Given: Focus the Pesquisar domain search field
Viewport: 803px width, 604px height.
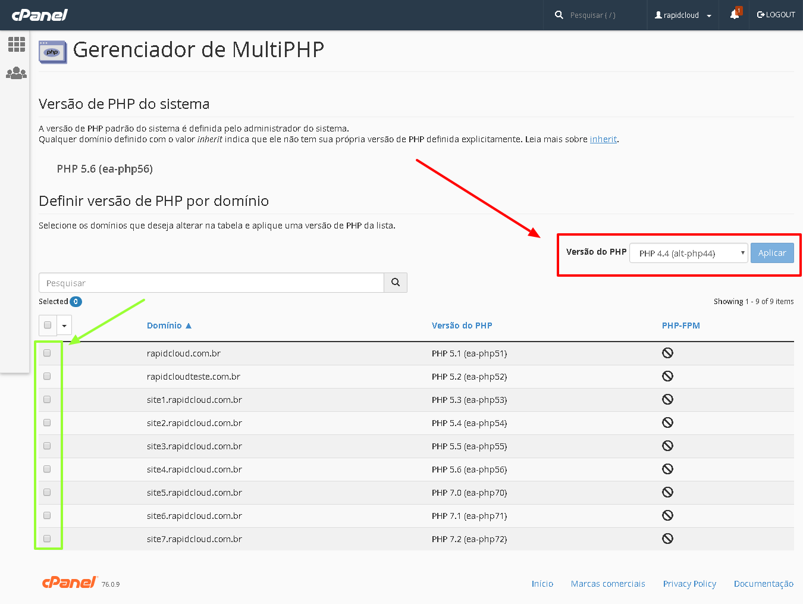Looking at the screenshot, I should [211, 283].
